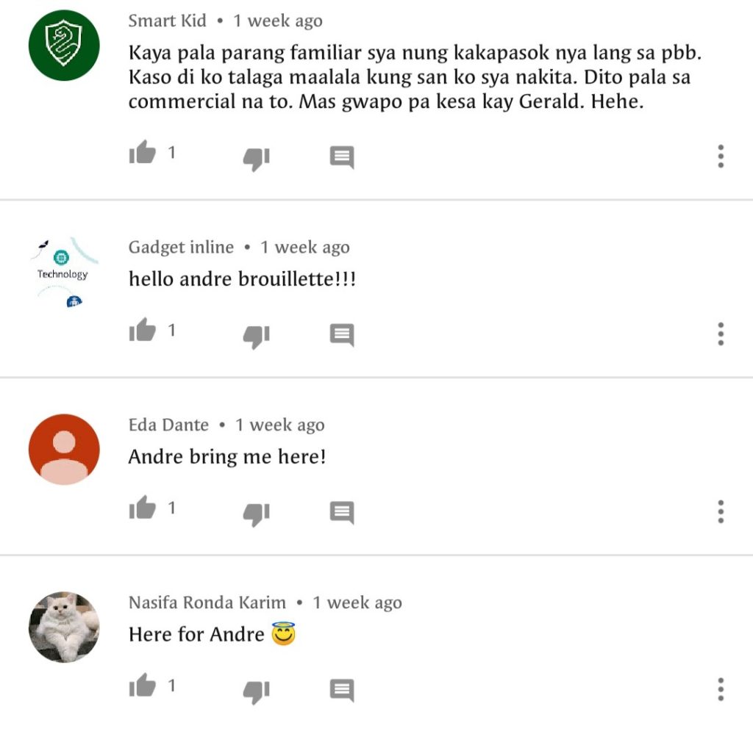Reply to Smart Kid's comment
753x731 pixels.
[342, 156]
